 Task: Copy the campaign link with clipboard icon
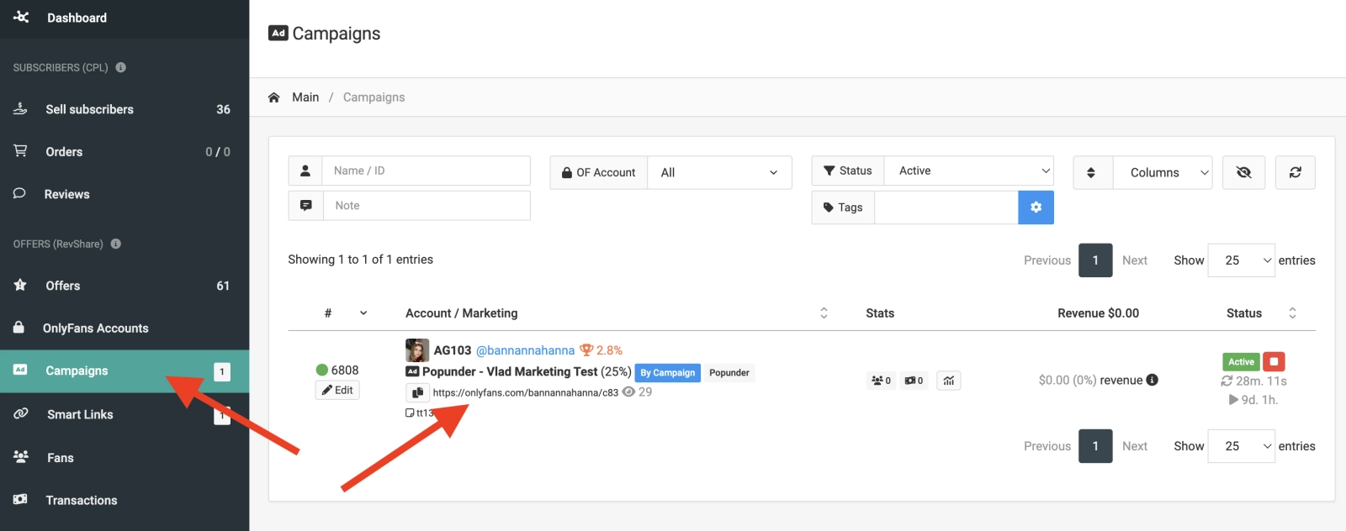(x=417, y=392)
